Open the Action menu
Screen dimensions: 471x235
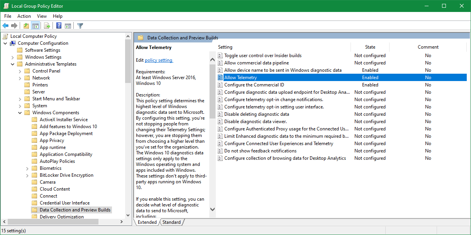point(24,16)
